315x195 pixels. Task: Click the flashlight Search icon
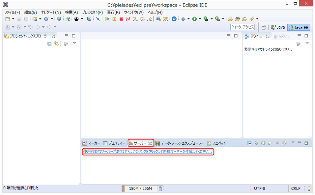tap(252, 19)
